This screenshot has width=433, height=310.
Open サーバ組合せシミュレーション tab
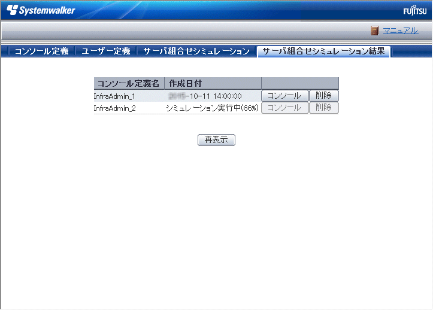196,51
